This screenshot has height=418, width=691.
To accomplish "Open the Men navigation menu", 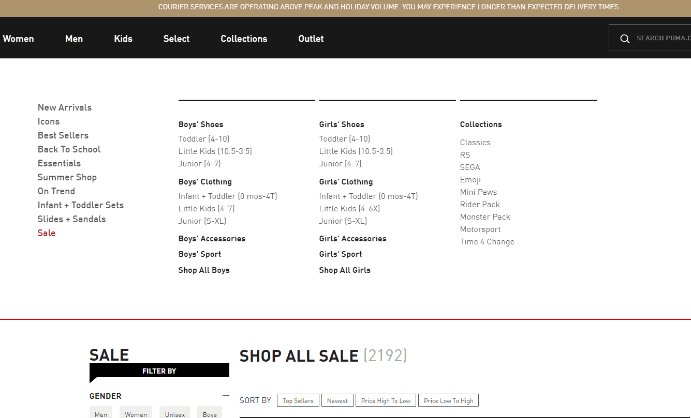I will point(74,39).
